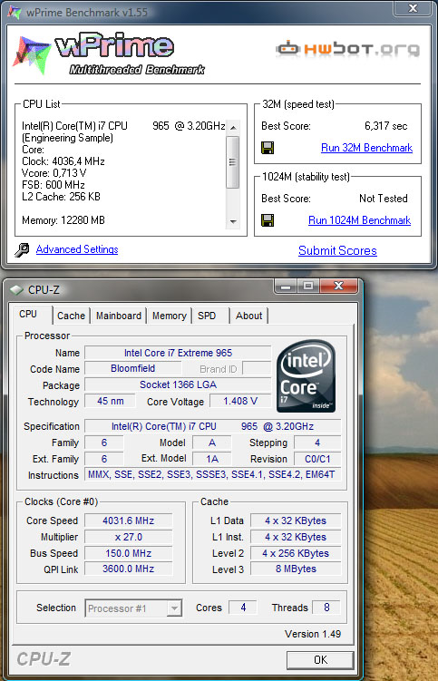
Task: Click the wPrime Multithreaded Benchmark logo
Action: pyautogui.click(x=109, y=53)
